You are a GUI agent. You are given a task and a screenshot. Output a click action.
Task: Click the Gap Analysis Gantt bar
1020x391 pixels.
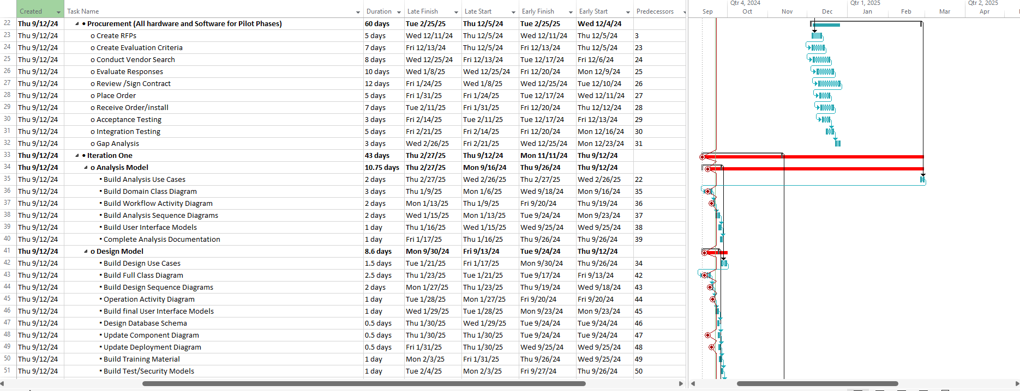[x=838, y=144]
